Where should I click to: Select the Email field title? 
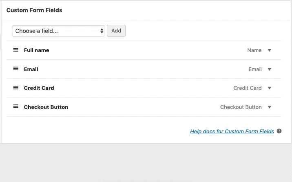click(x=31, y=69)
